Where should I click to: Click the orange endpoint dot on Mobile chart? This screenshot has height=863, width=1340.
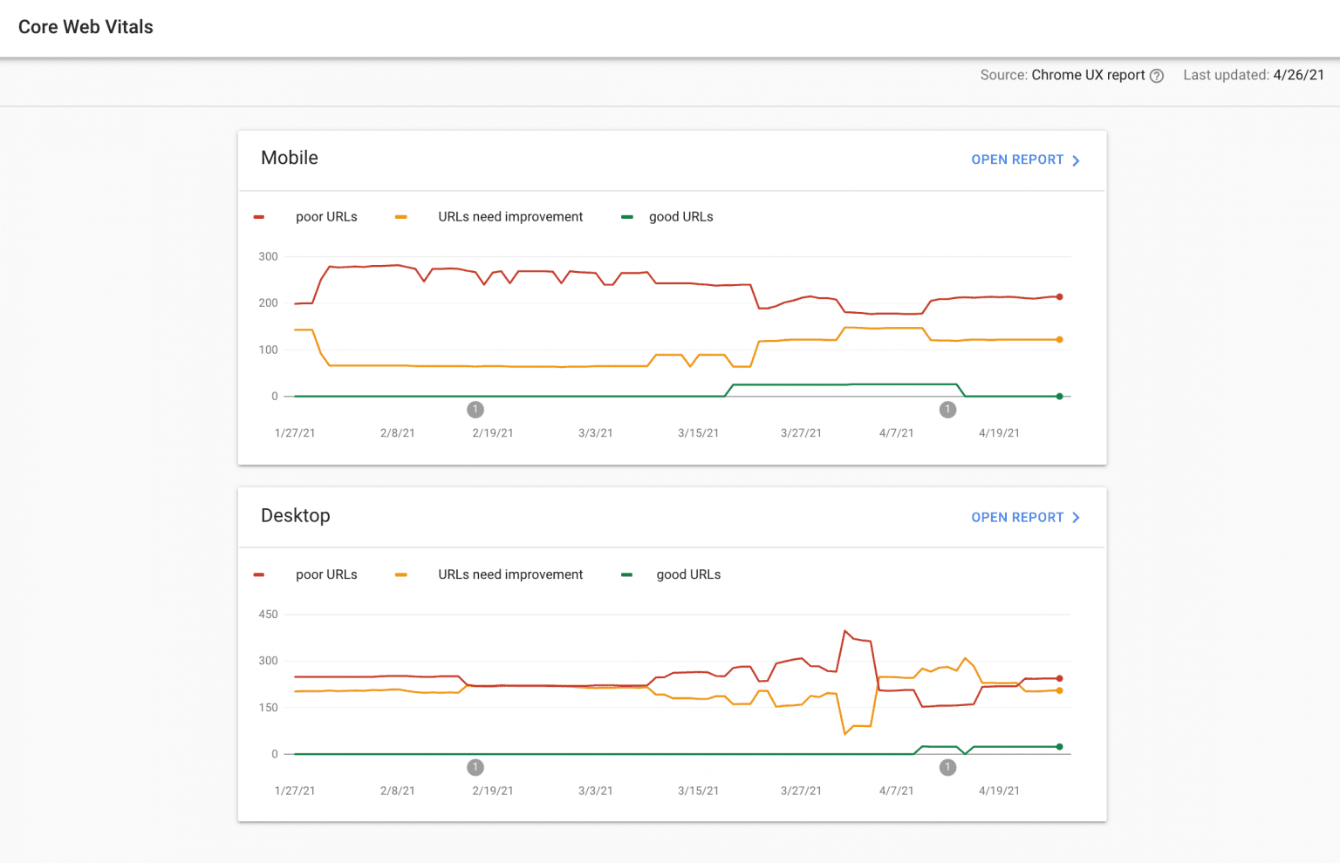(1060, 340)
